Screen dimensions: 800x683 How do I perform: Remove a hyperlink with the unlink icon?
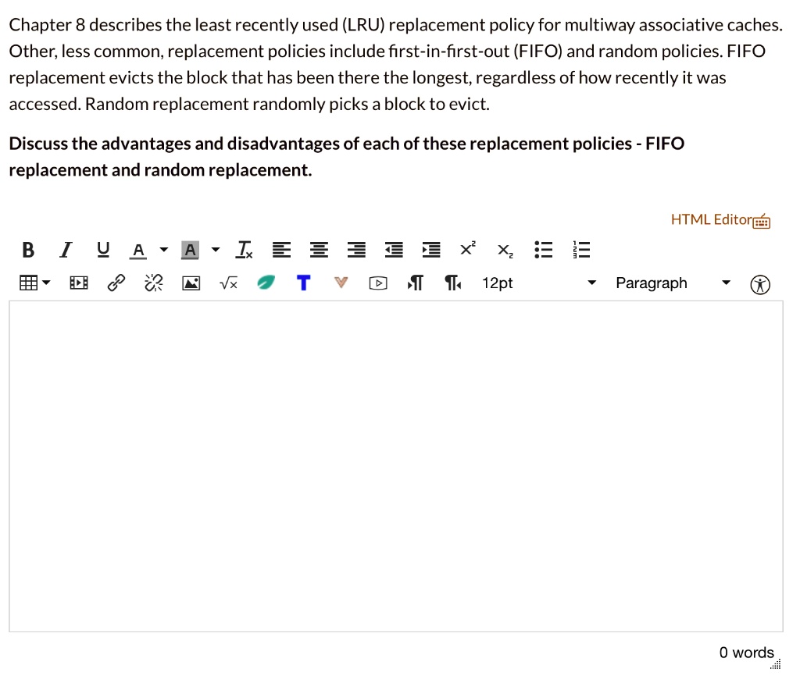tap(153, 283)
